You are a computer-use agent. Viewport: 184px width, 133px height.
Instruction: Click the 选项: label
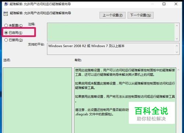[x=7, y=60]
